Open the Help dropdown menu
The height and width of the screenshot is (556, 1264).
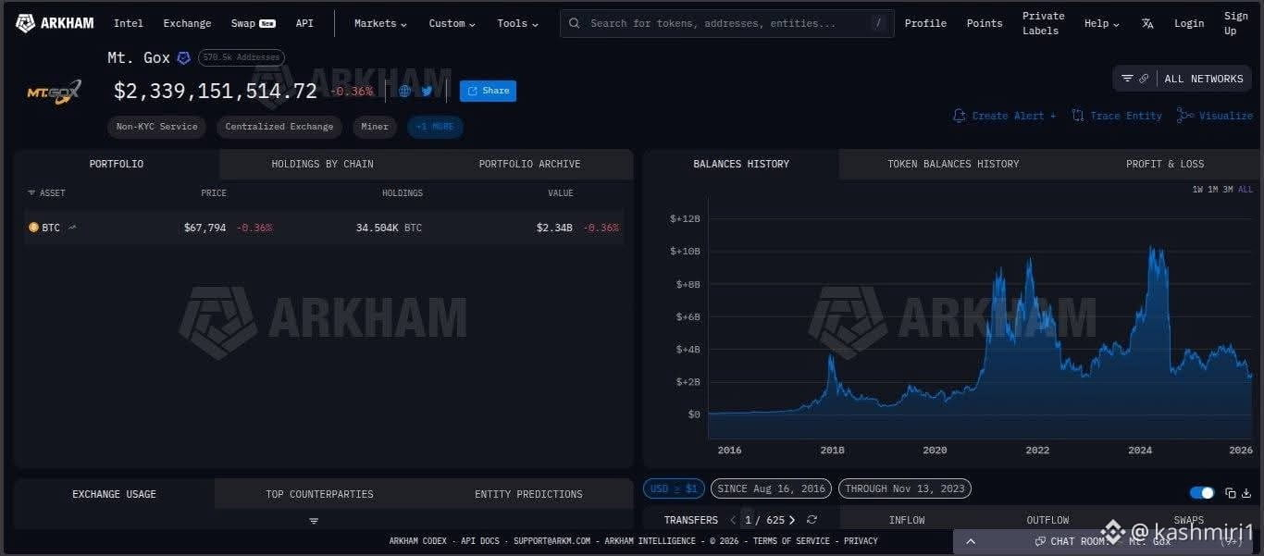1101,23
